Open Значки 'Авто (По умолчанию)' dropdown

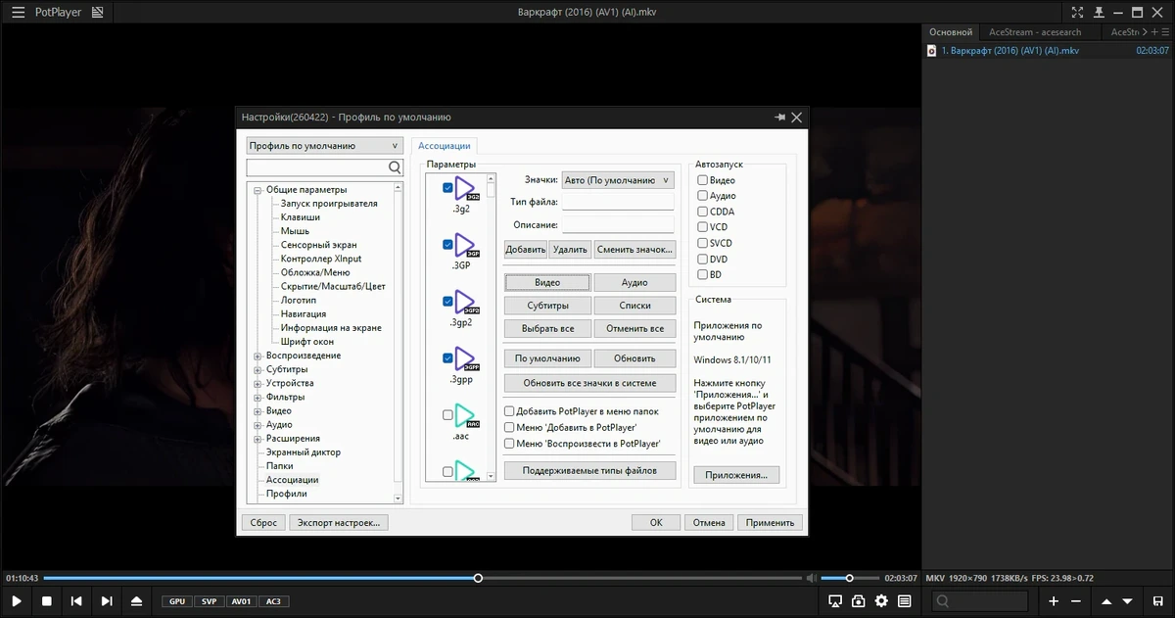point(618,180)
